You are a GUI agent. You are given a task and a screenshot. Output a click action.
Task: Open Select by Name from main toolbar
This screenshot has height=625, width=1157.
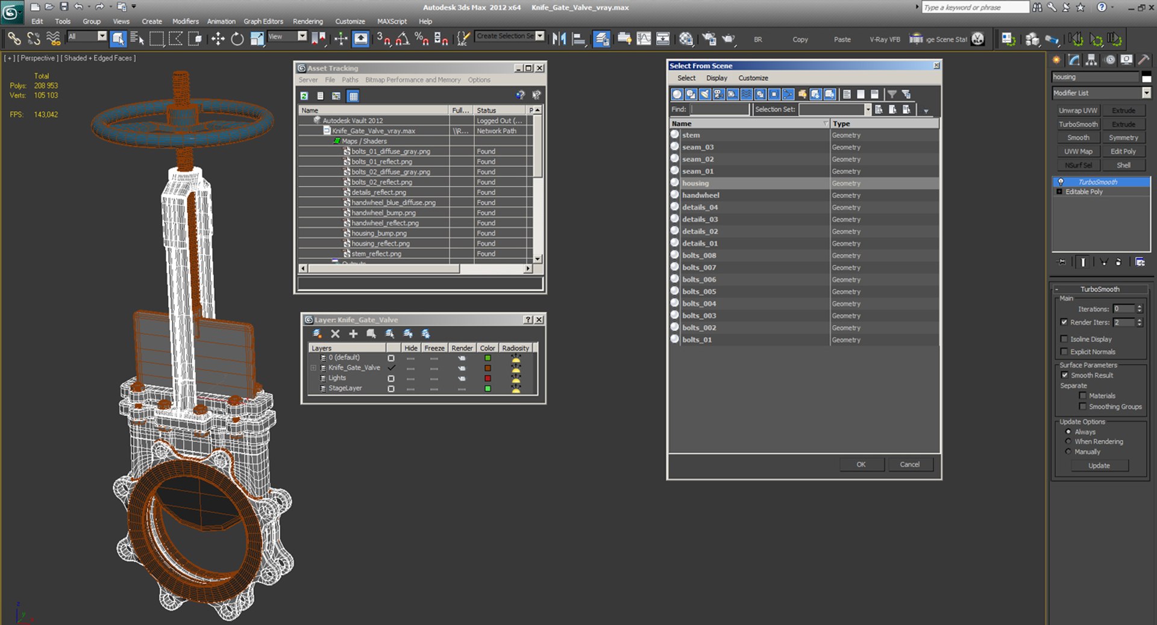tap(137, 39)
